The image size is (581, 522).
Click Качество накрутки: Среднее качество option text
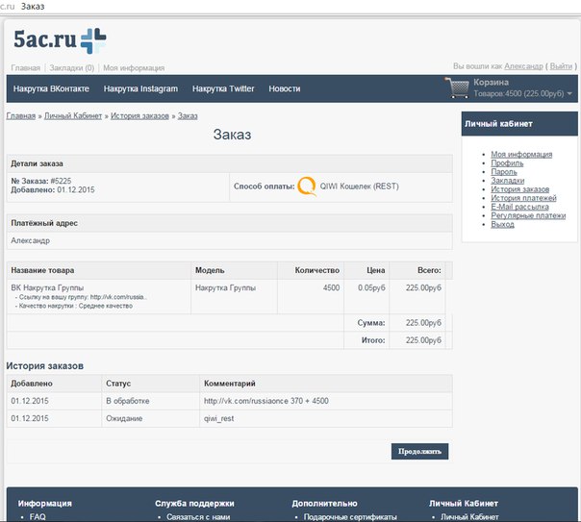point(74,306)
